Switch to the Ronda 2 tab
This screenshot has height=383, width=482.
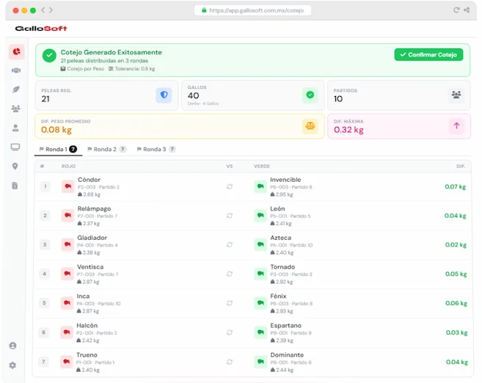[x=106, y=150]
